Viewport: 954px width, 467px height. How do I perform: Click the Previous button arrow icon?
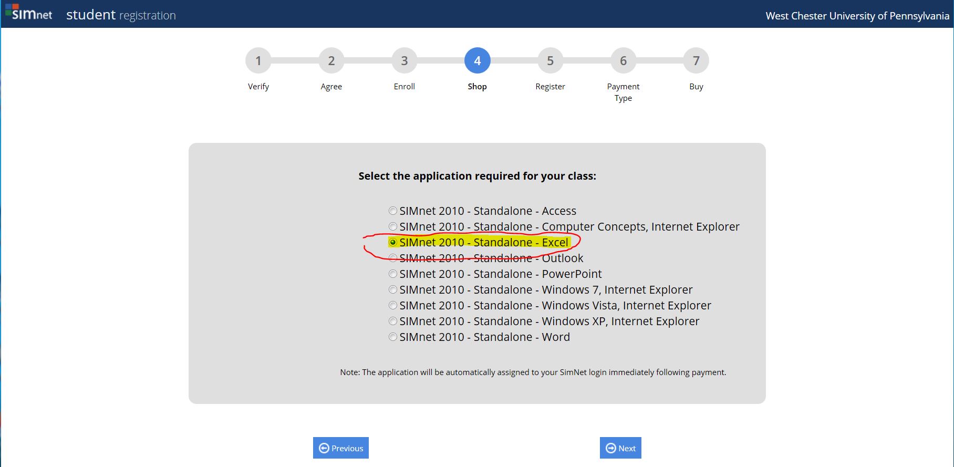[x=324, y=448]
